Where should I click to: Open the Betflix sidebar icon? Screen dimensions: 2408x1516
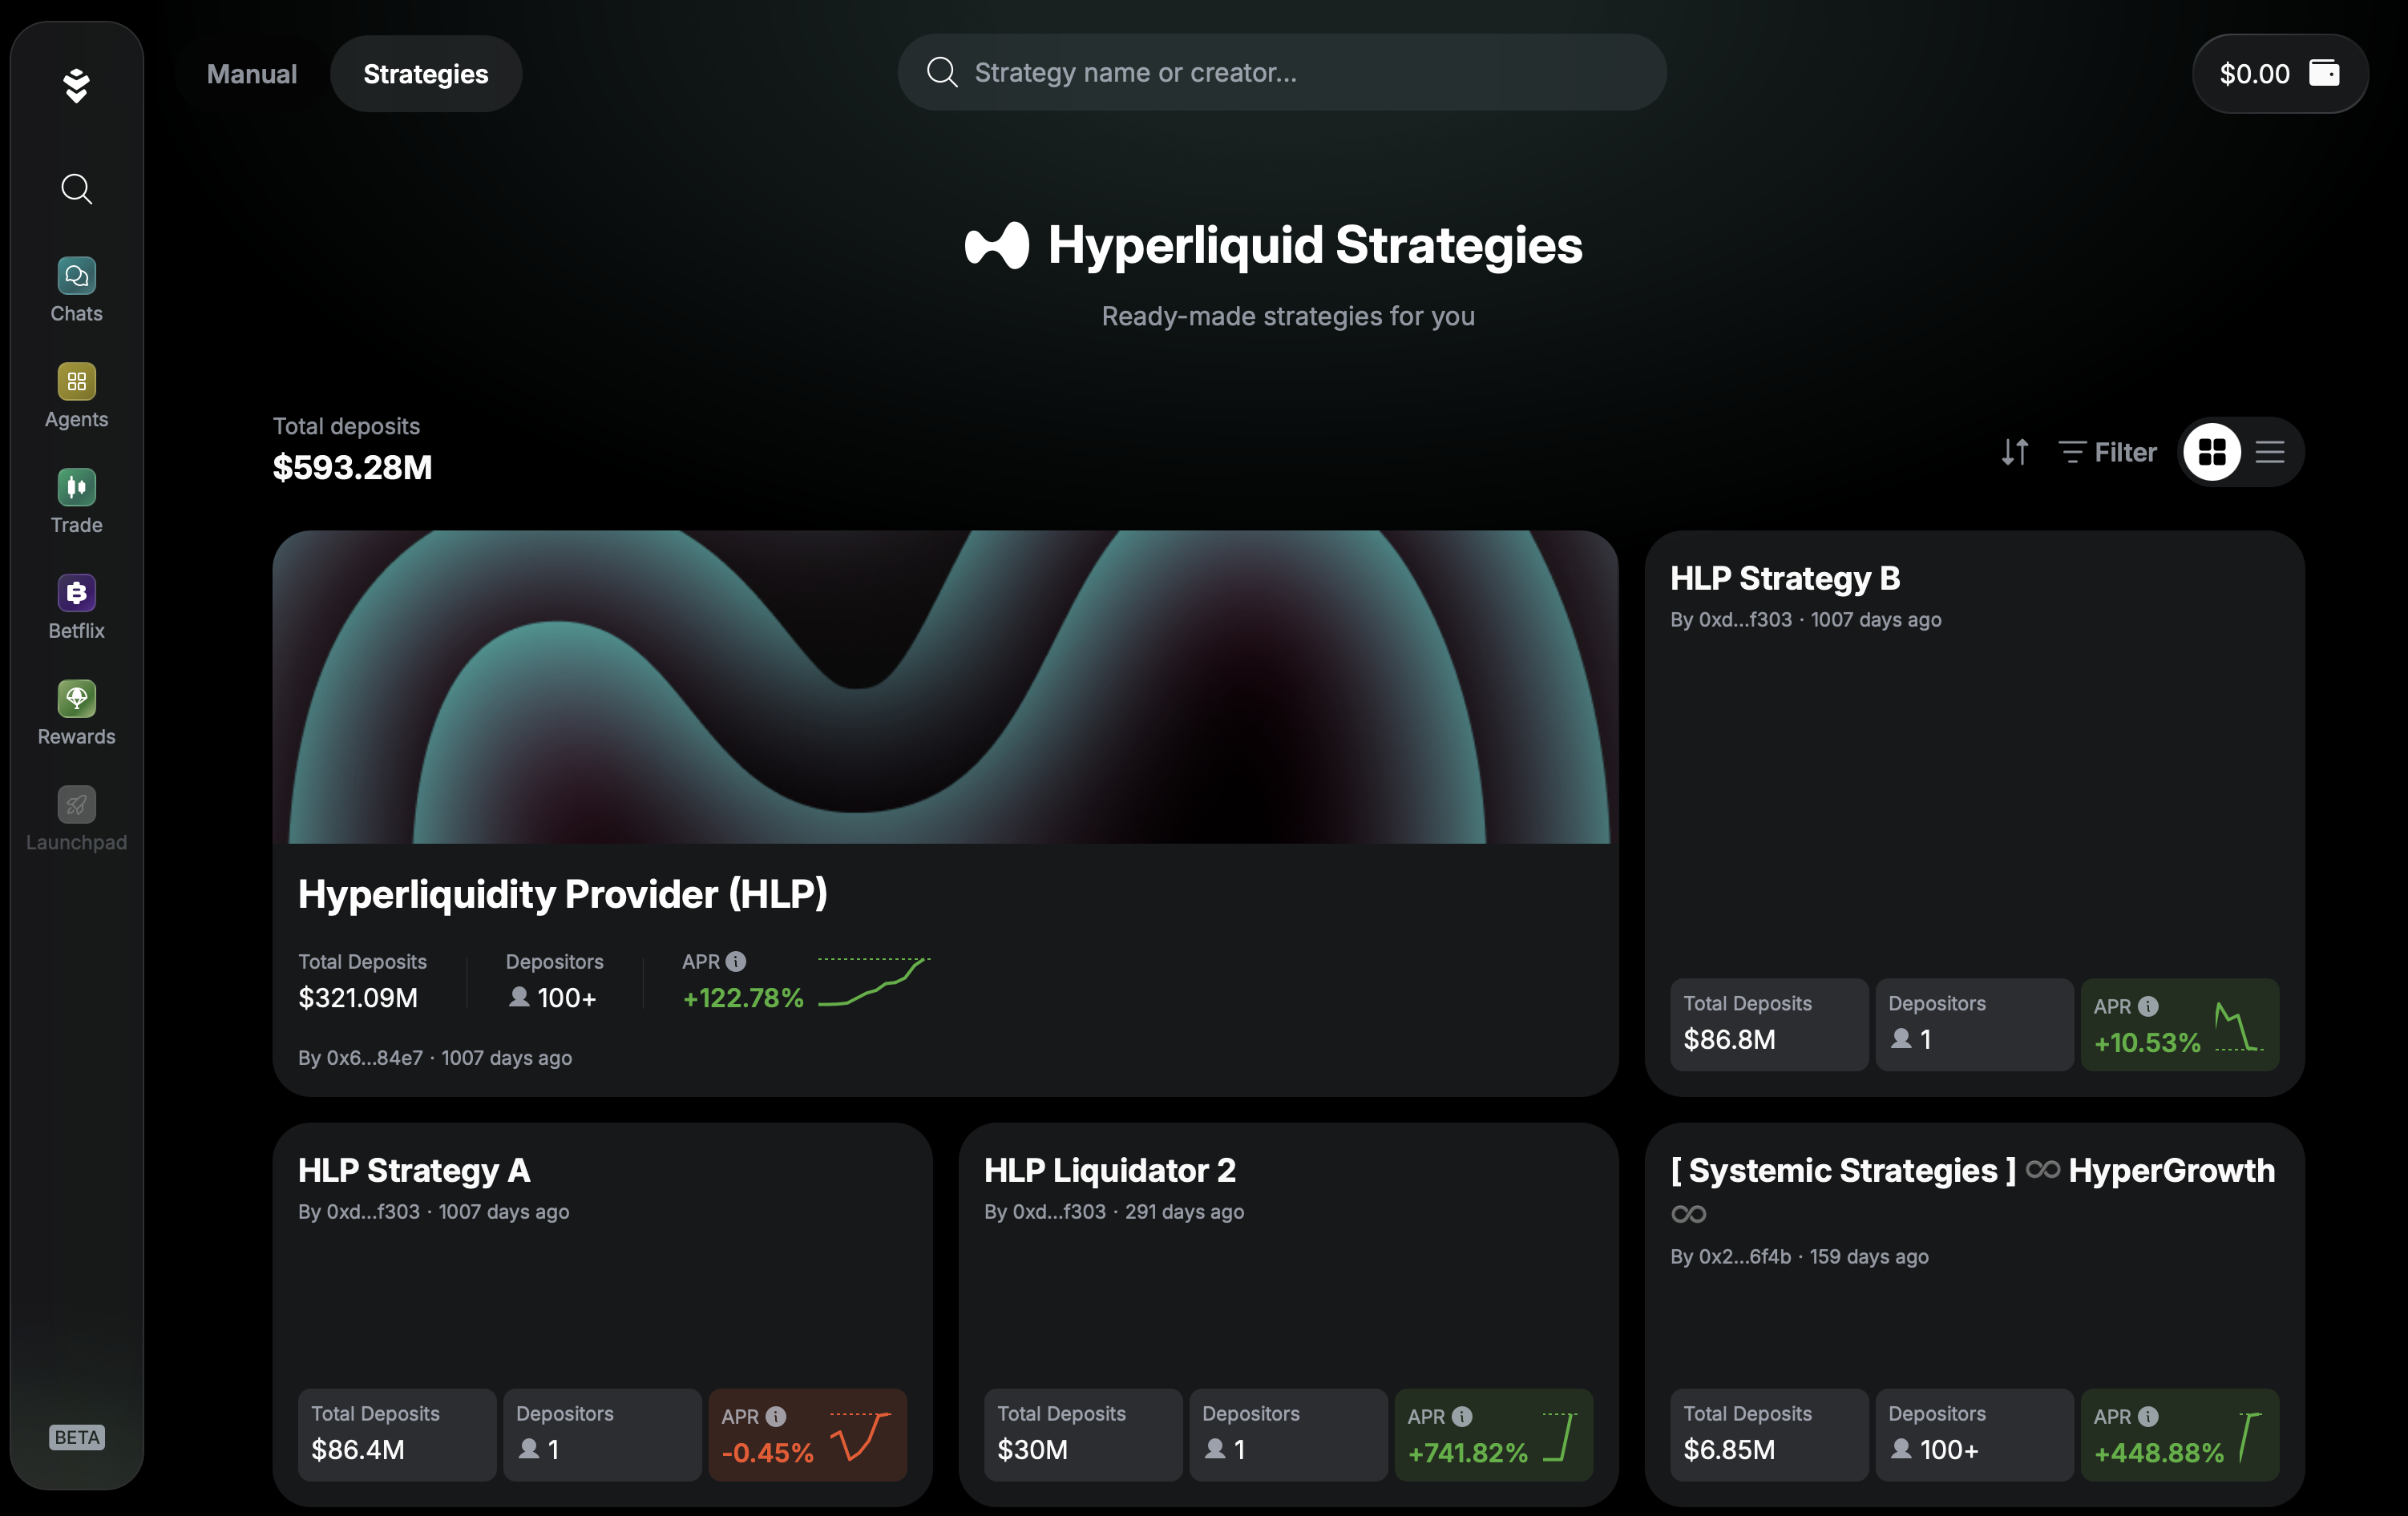click(76, 594)
